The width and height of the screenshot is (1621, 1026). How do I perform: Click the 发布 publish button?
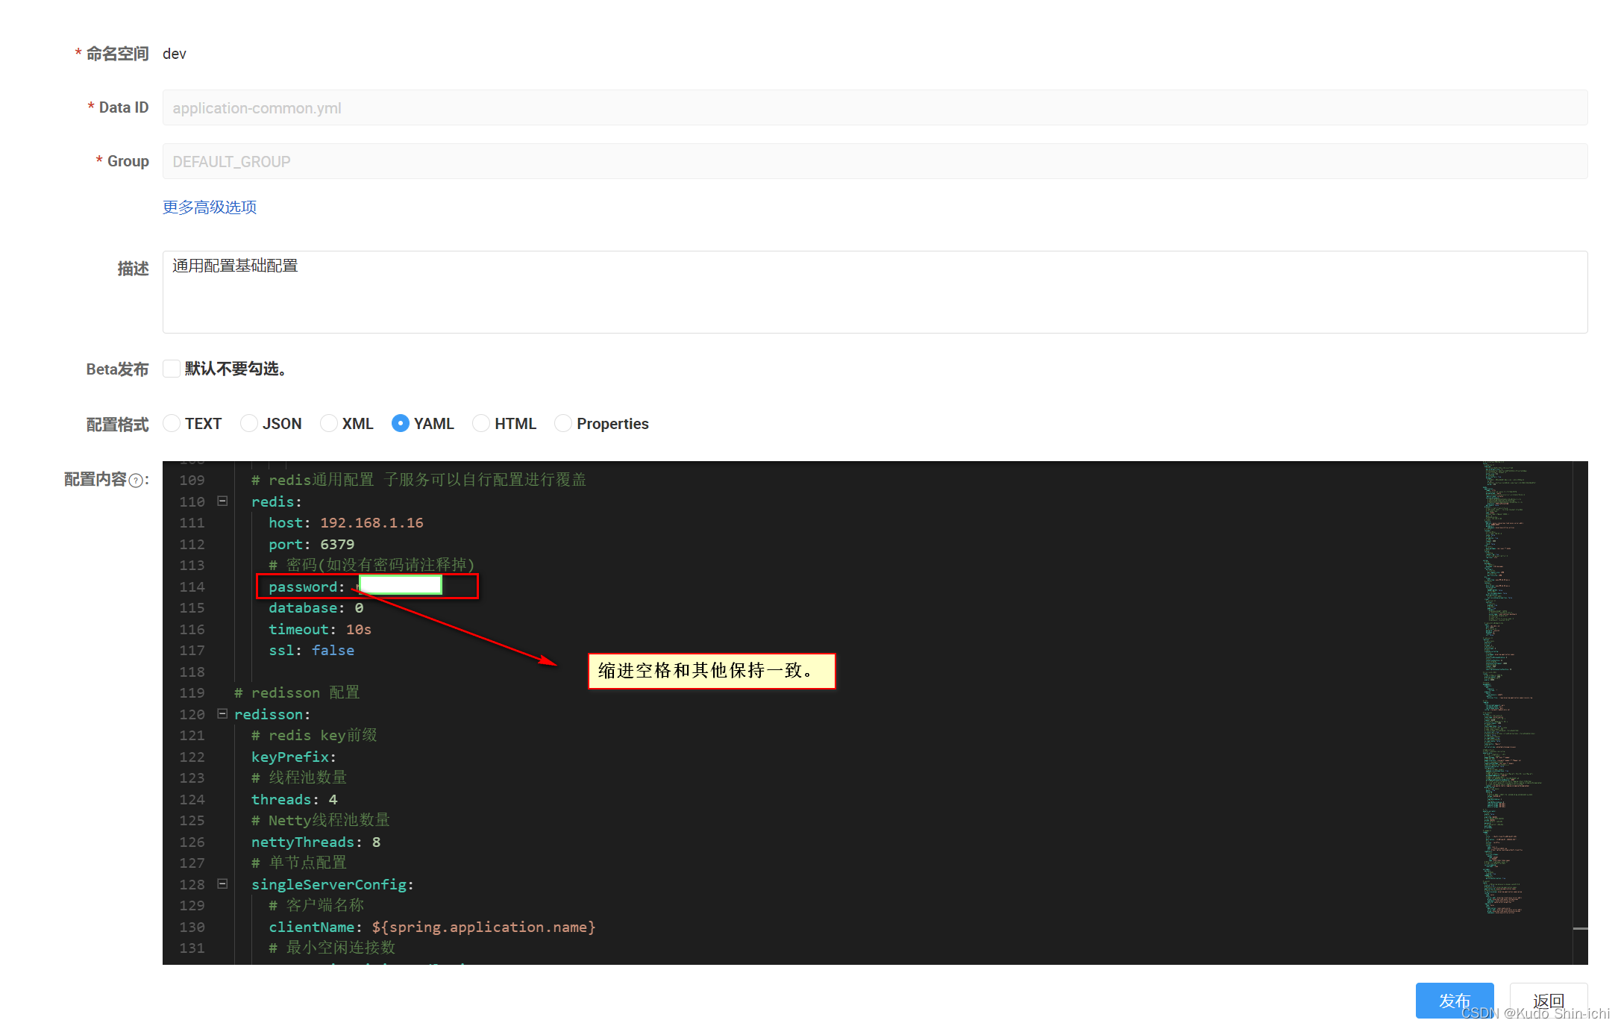[1454, 1001]
